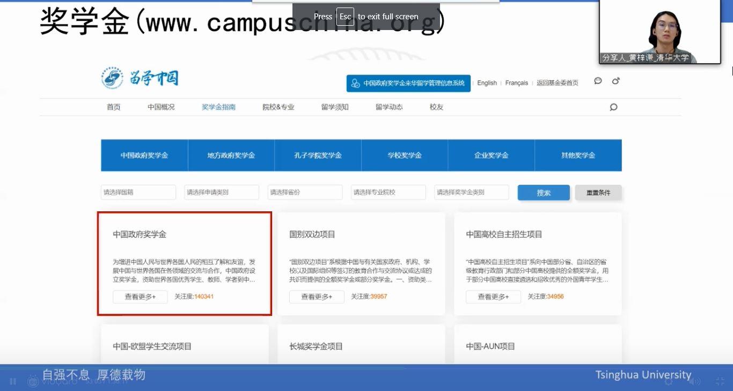The width and height of the screenshot is (733, 391).
Task: Open the 国别双边项目 card title
Action: (x=312, y=234)
